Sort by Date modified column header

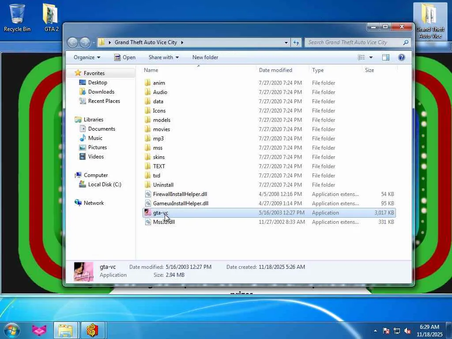(275, 70)
